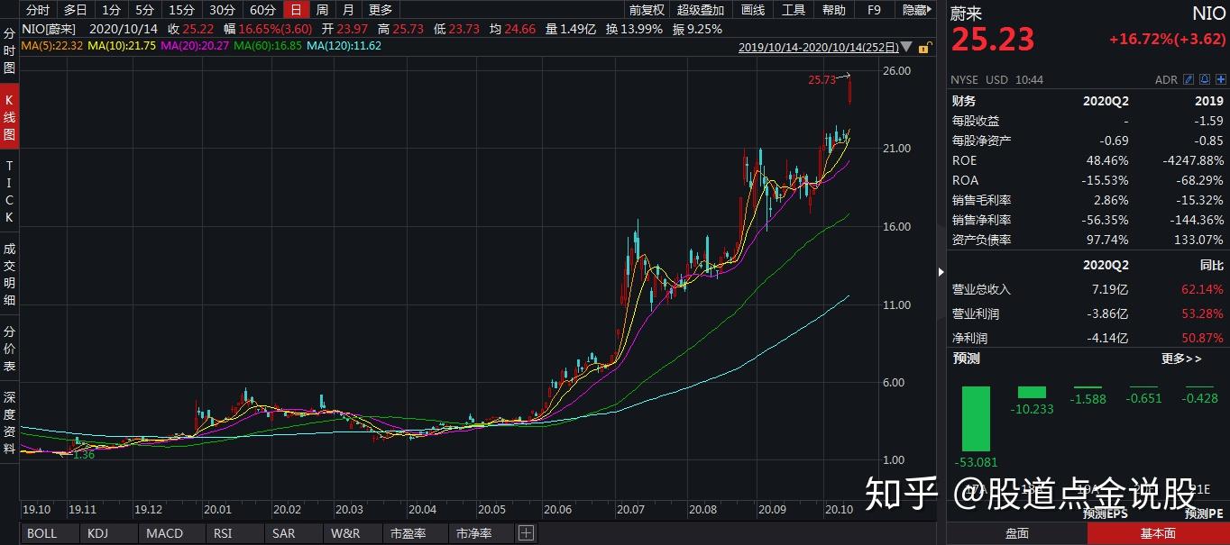
Task: Open 成交明细 from the left sidebar
Action: point(9,272)
